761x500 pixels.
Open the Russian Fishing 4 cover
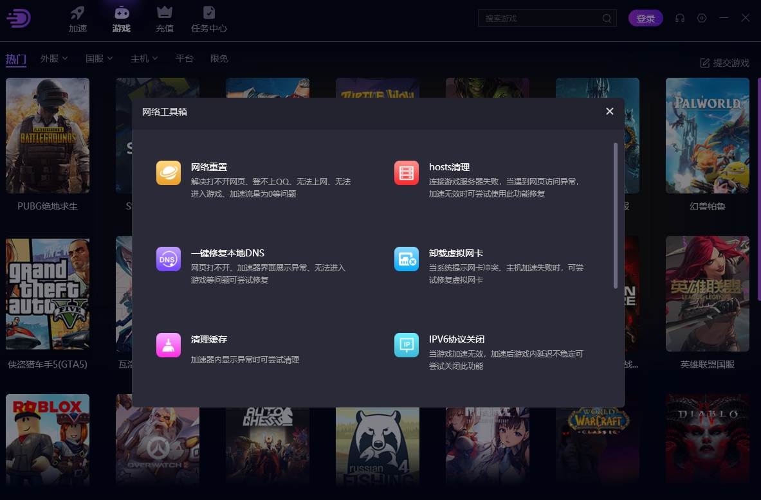[378, 447]
